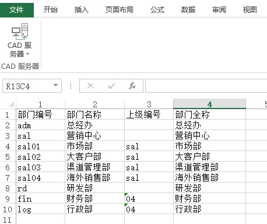Select column 4 header
The image size is (267, 224).
point(209,104)
